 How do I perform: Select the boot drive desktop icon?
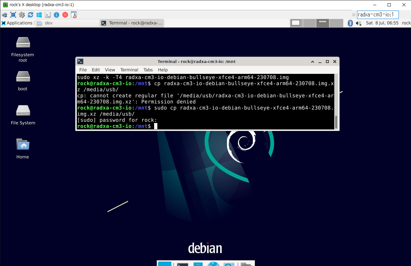coord(23,80)
